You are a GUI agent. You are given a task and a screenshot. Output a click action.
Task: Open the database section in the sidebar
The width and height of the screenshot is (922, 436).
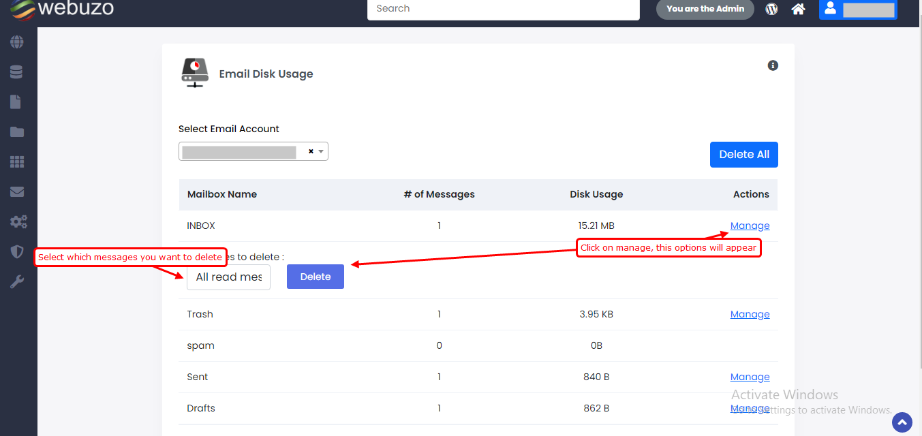(17, 72)
